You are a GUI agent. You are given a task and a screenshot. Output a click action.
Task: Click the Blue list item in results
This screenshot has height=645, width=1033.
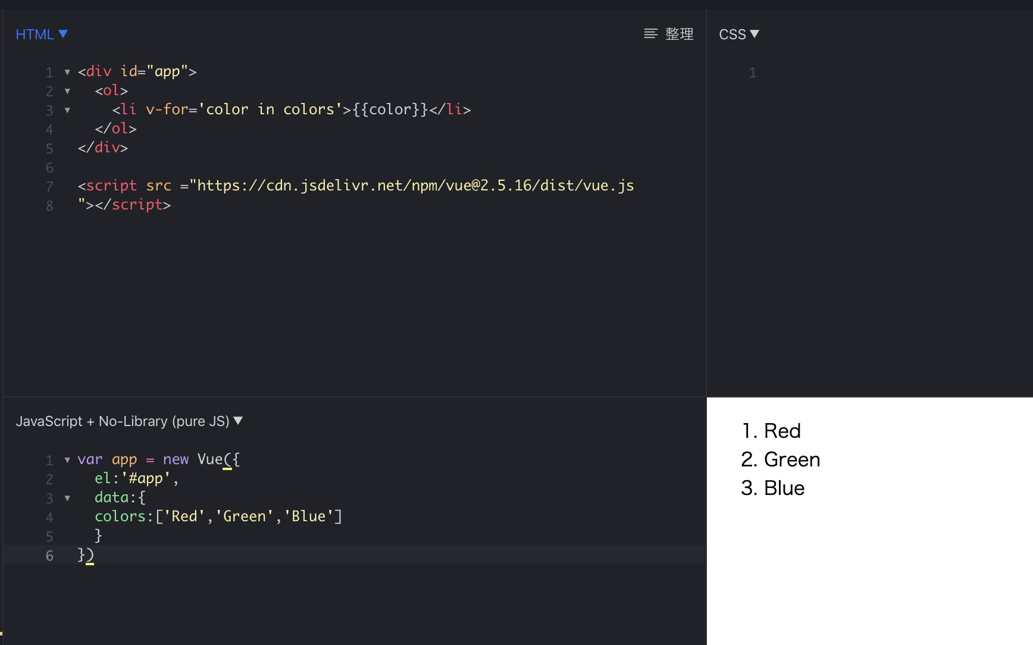[x=784, y=488]
